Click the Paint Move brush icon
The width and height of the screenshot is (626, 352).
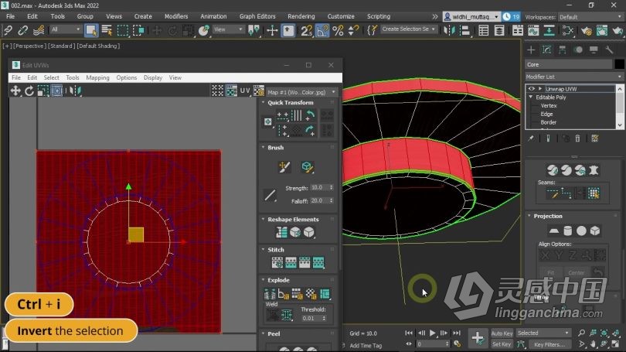[x=284, y=166]
